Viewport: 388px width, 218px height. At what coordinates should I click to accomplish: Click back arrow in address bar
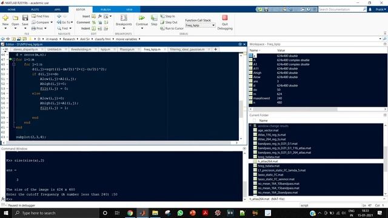tap(2, 39)
